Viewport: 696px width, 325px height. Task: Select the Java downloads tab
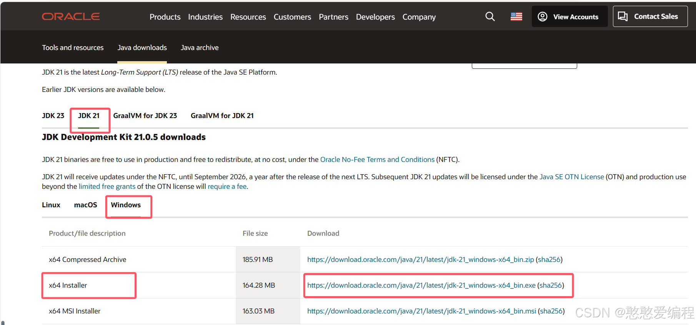142,48
